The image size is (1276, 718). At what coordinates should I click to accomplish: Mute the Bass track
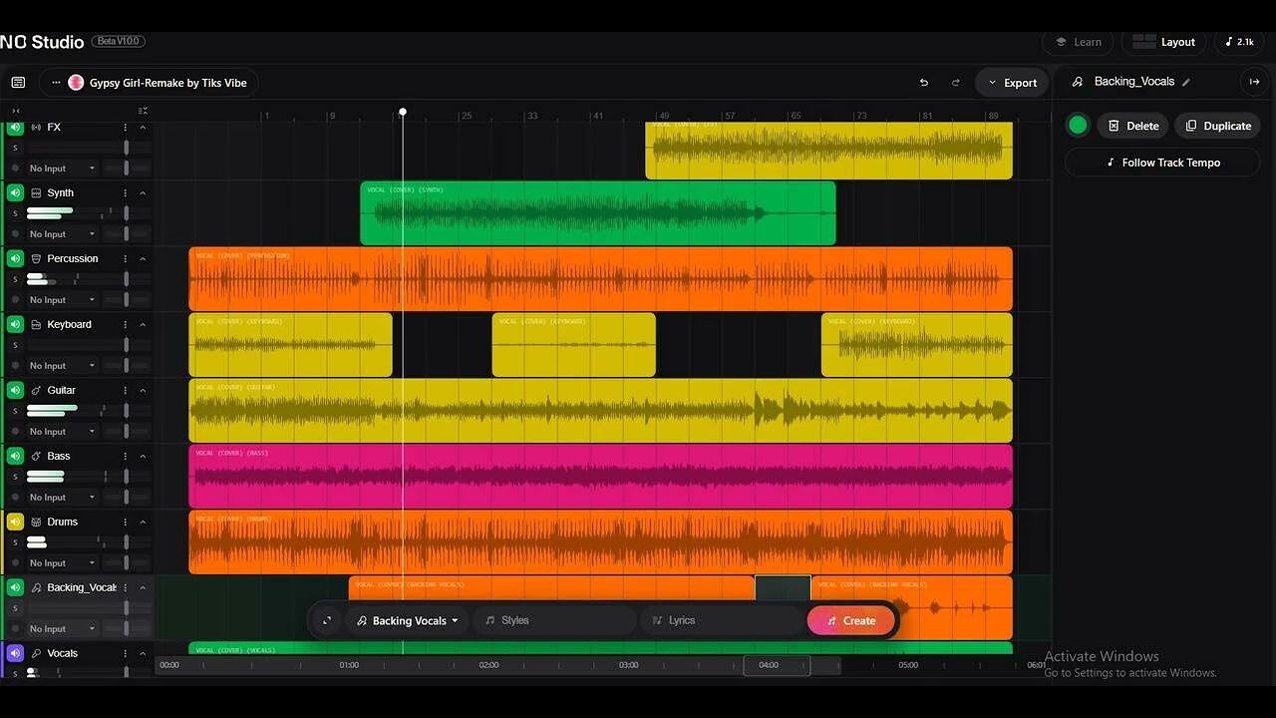(15, 456)
